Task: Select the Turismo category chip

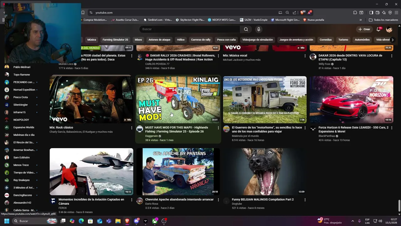Action: [343, 40]
